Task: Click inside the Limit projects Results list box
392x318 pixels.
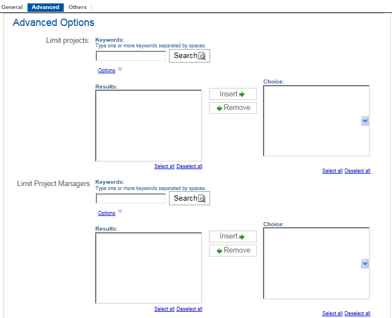Action: click(x=149, y=126)
